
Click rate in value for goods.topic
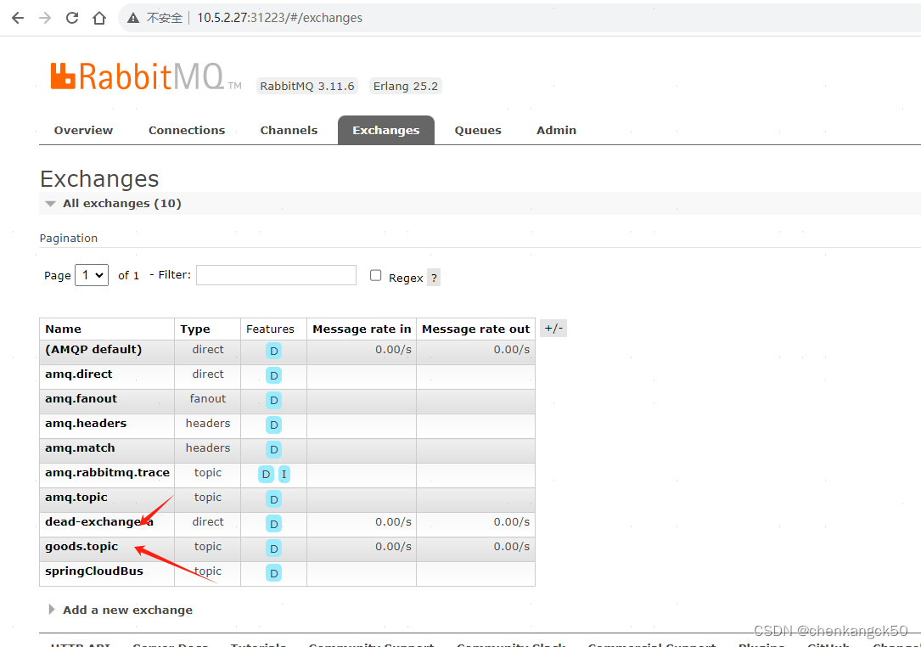[394, 547]
